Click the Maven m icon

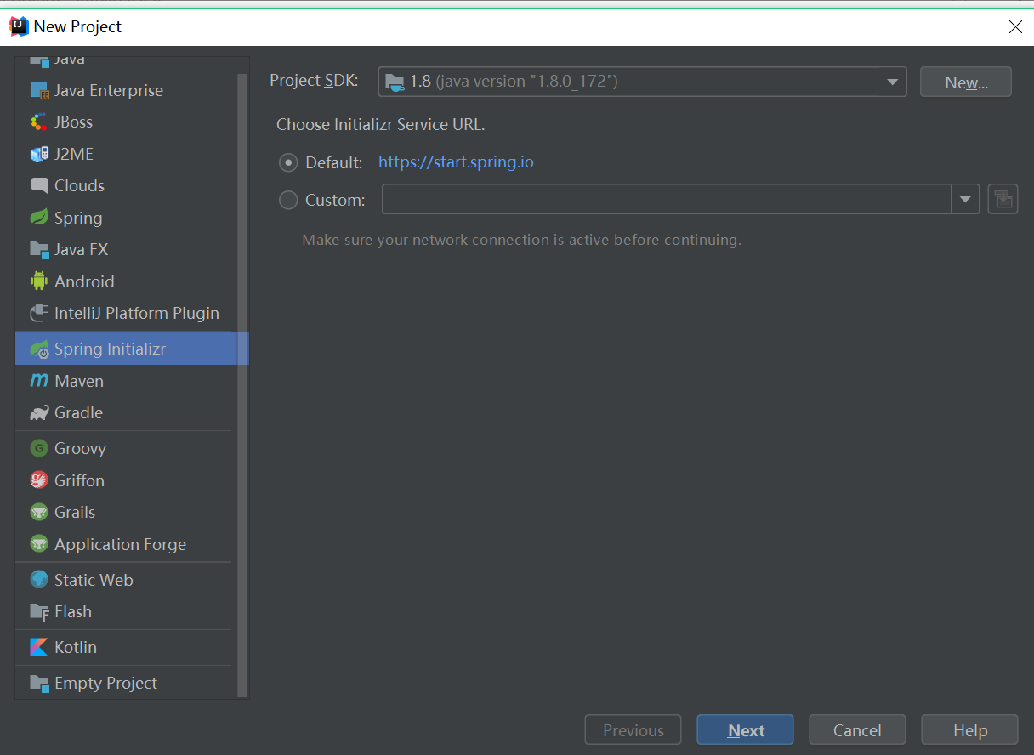[39, 381]
